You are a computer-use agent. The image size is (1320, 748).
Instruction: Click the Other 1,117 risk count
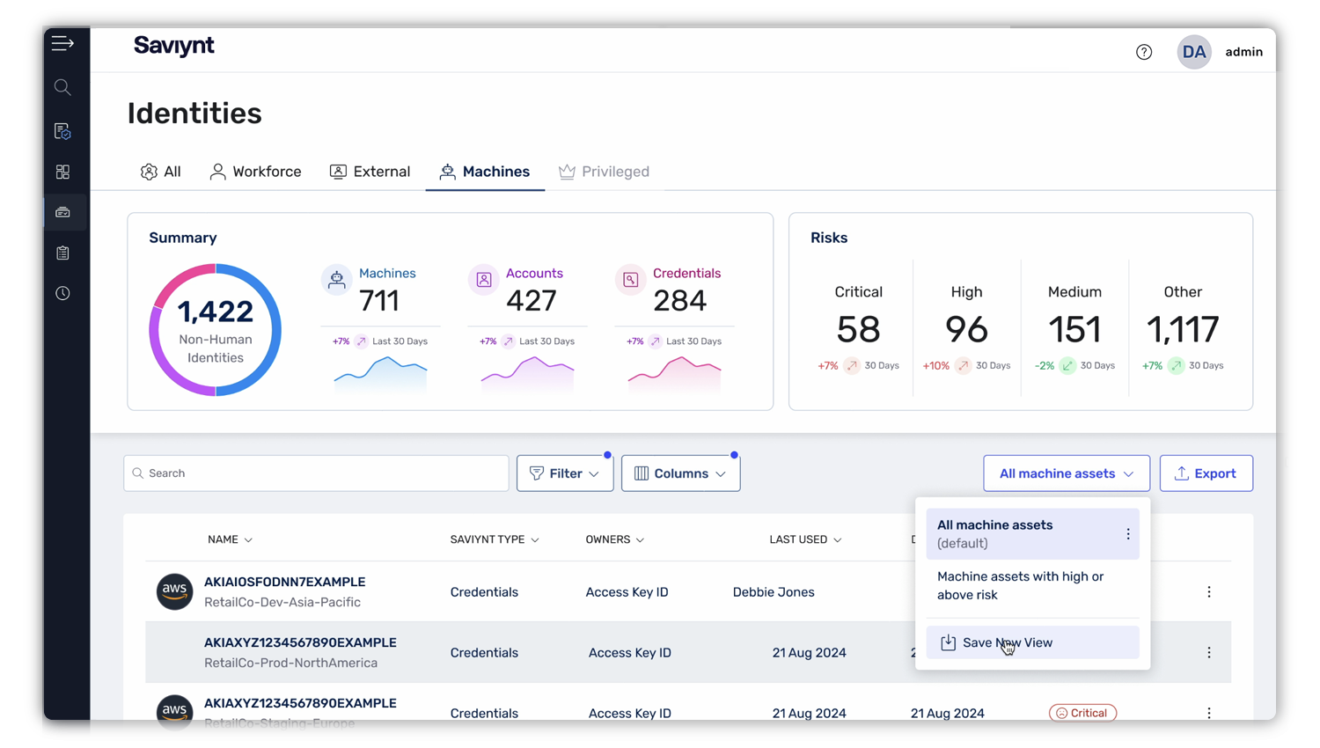[1183, 330]
